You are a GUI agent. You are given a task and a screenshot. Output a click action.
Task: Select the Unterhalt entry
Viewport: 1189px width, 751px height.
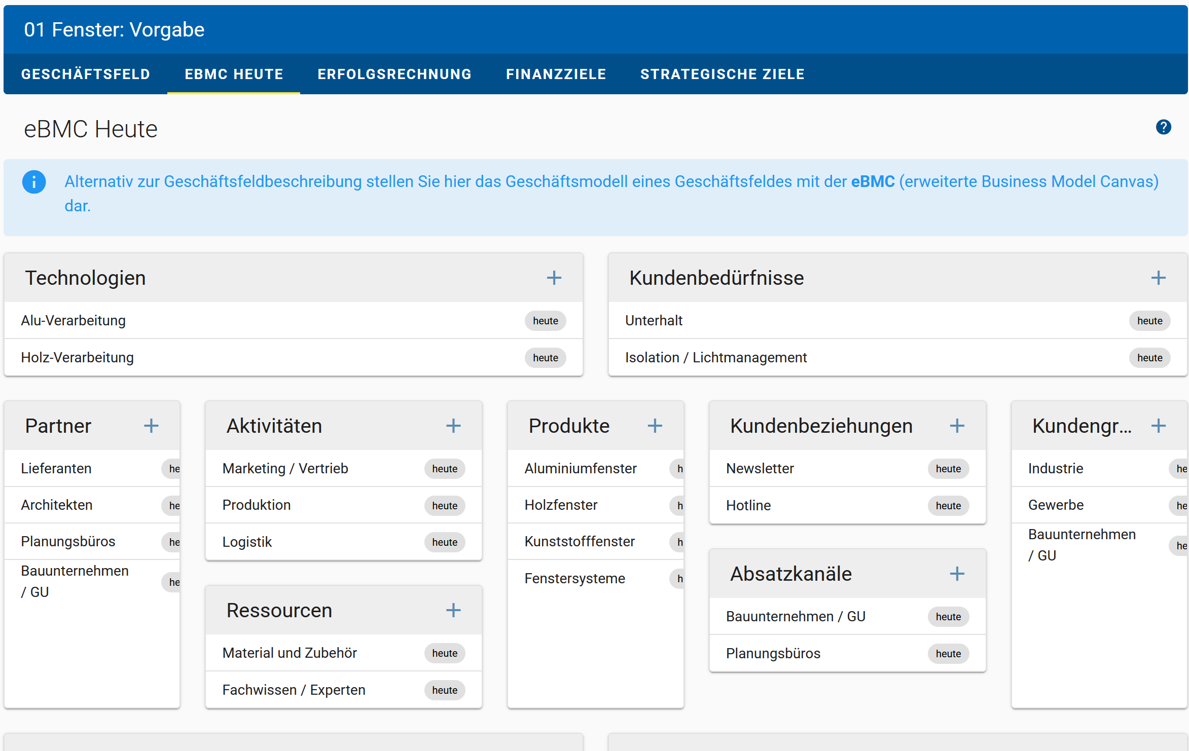pyautogui.click(x=897, y=321)
